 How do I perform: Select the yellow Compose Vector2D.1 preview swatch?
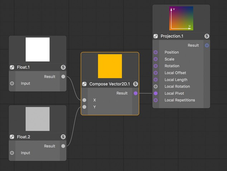110,66
